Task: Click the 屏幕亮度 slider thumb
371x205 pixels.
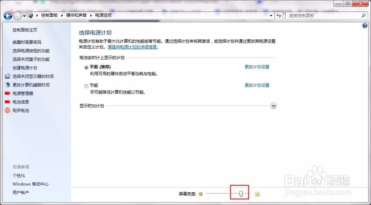Action: pyautogui.click(x=241, y=194)
